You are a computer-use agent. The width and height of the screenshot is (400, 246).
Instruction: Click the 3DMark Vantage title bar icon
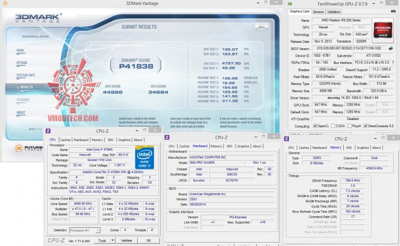[x=5, y=3]
